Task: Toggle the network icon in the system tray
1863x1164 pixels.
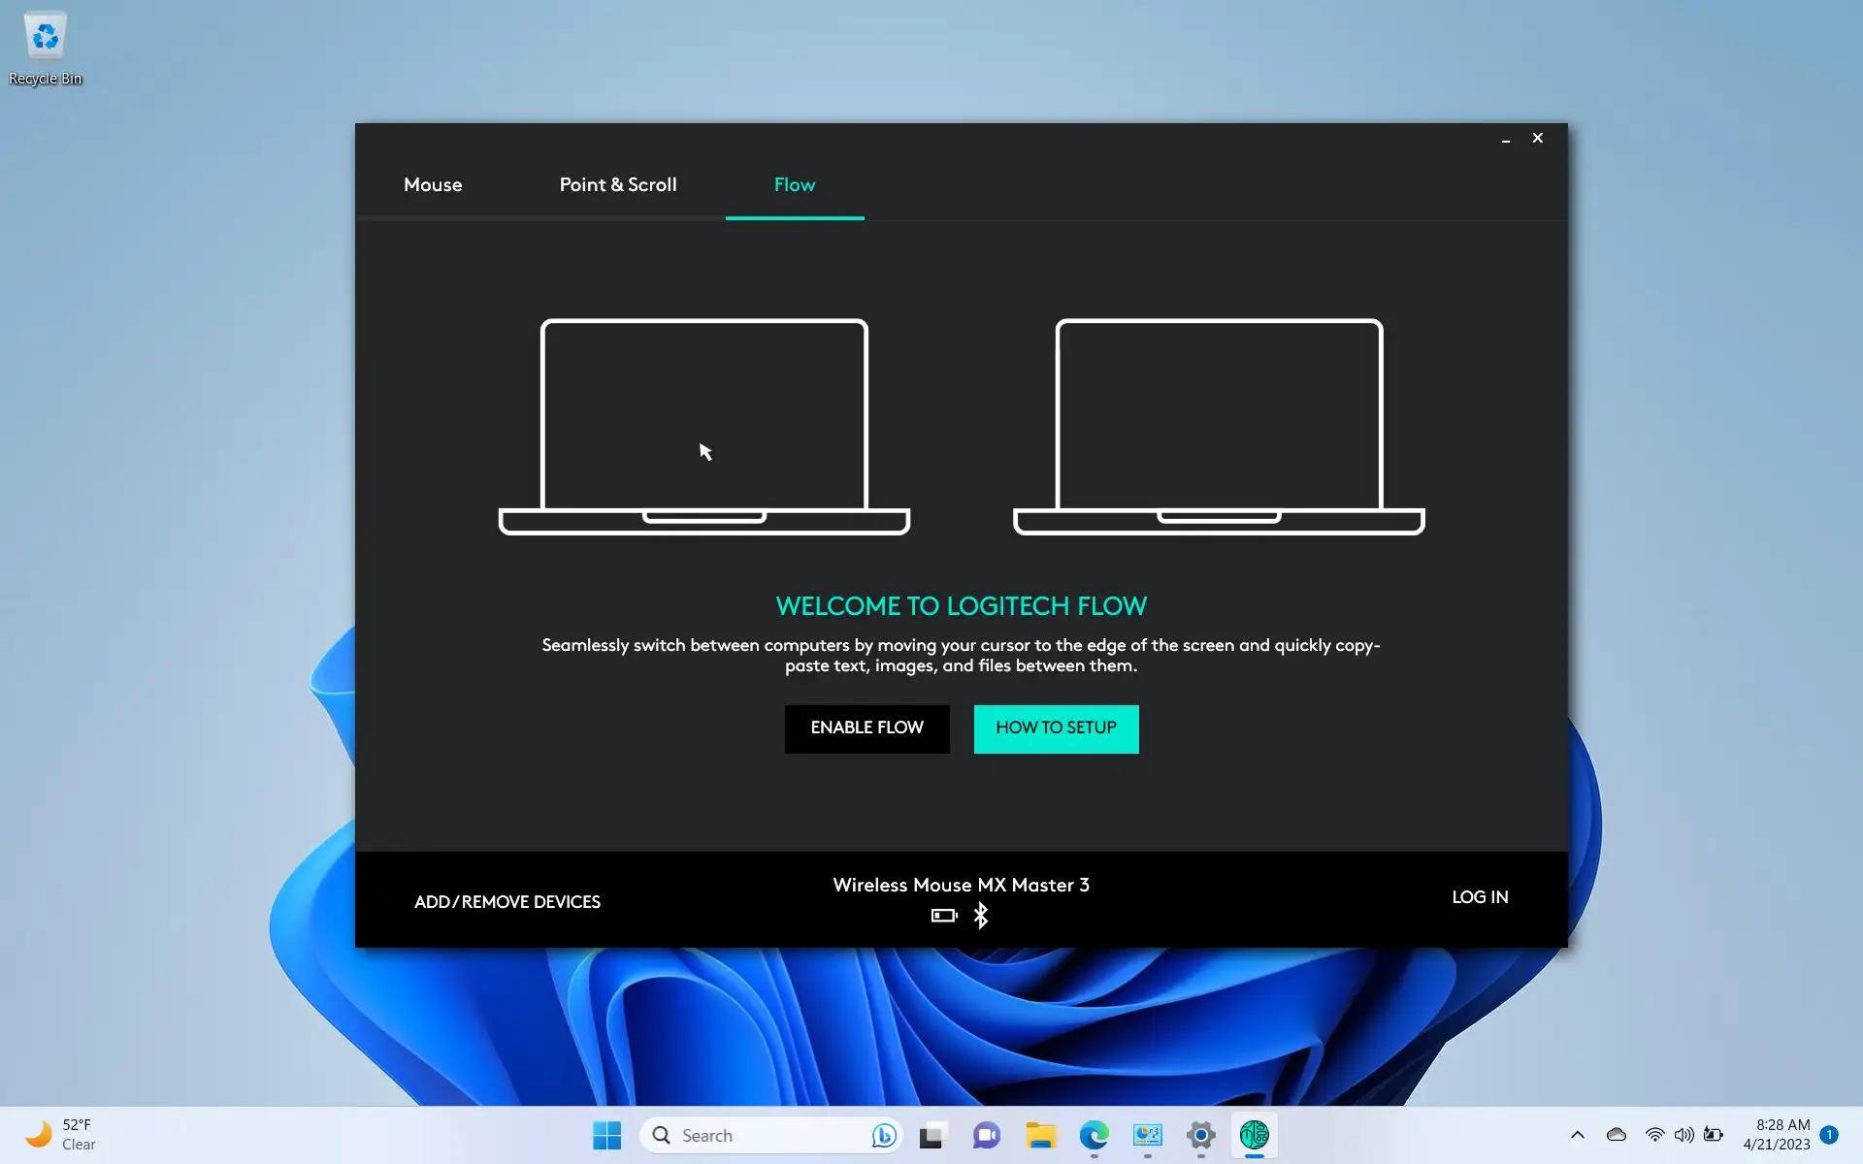Action: tap(1654, 1135)
